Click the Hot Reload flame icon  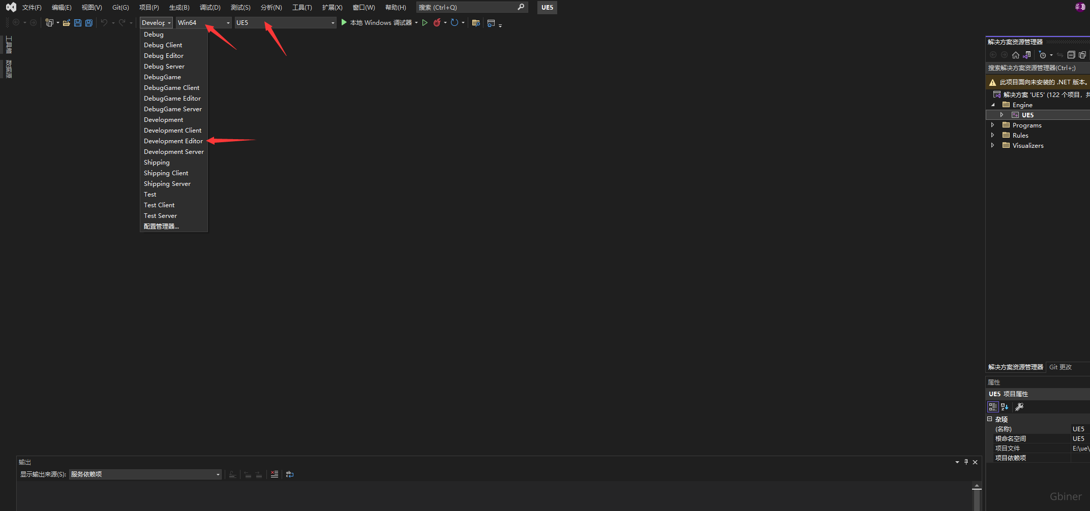pyautogui.click(x=437, y=23)
